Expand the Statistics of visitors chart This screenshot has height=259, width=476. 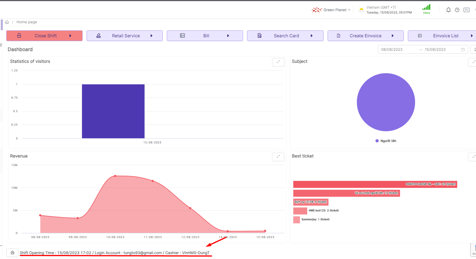point(278,62)
